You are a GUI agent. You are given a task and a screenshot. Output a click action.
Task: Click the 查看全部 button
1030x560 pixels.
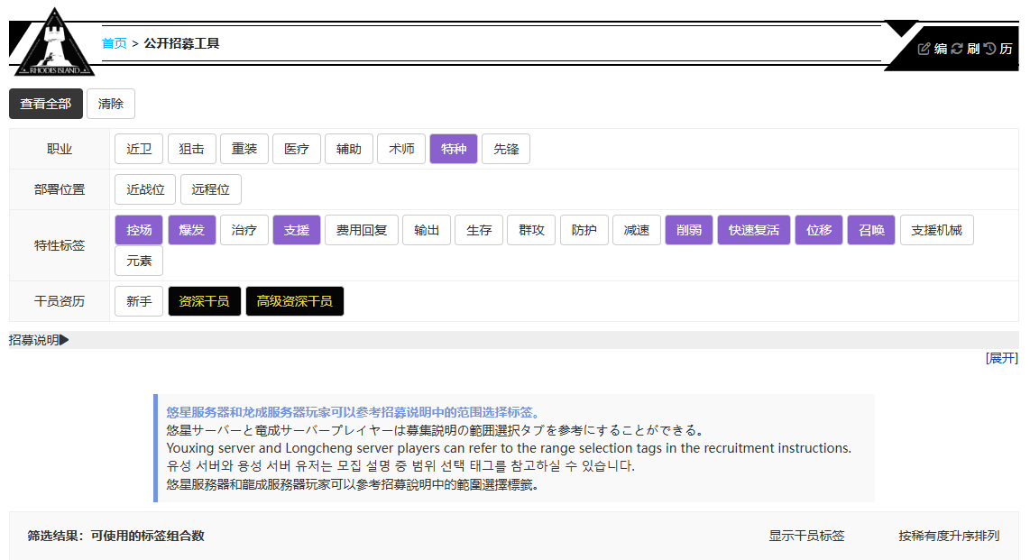tap(46, 104)
